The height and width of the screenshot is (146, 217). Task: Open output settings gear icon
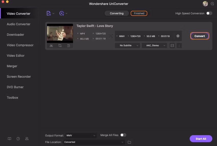point(178,36)
